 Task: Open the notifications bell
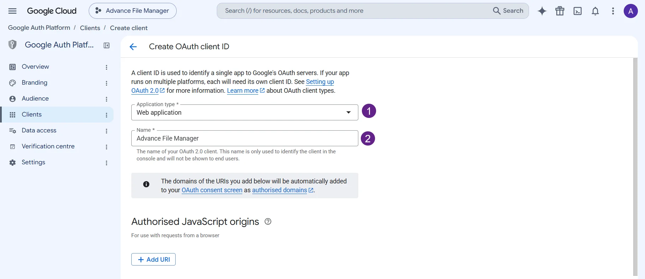(x=595, y=11)
